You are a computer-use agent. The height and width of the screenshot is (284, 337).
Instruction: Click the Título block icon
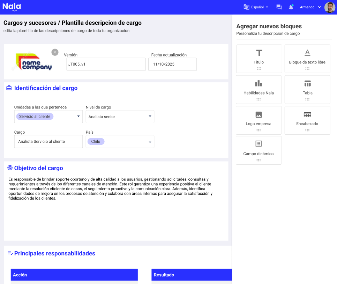pos(259,53)
